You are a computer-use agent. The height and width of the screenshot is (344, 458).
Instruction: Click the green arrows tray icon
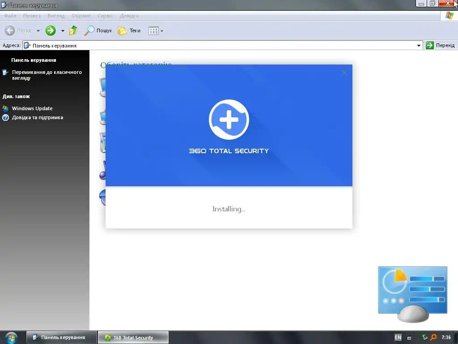point(425,337)
